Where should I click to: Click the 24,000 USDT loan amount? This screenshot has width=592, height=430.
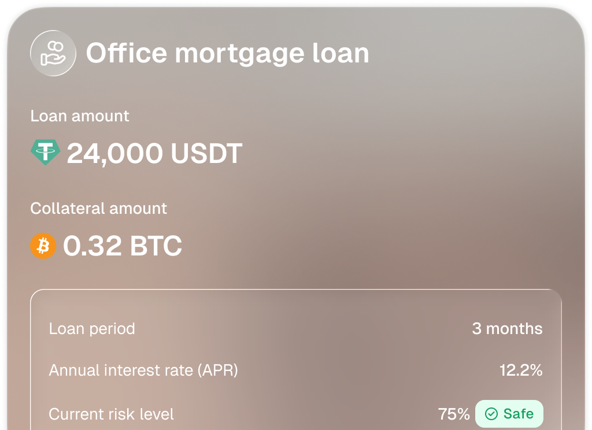tap(154, 153)
